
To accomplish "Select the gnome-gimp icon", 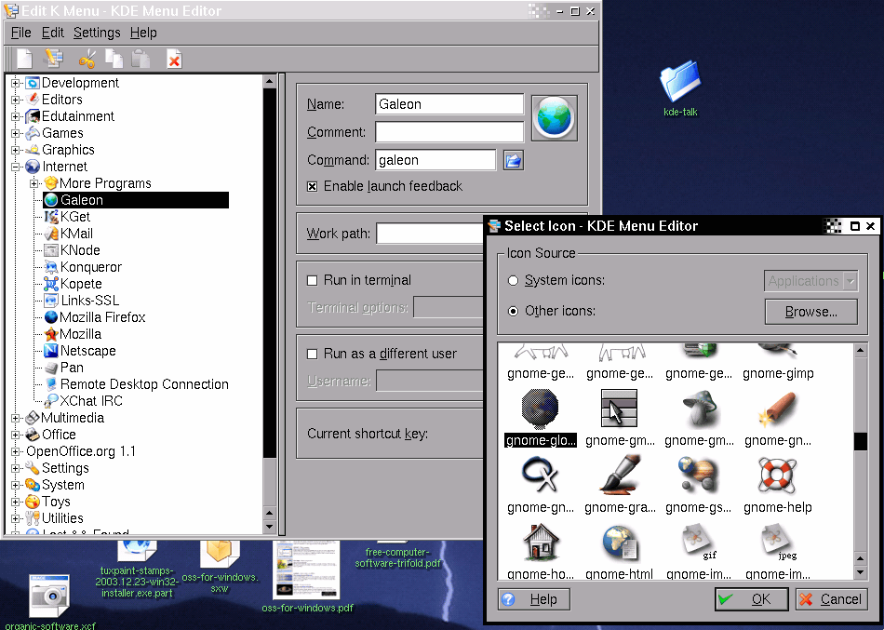I will tap(778, 363).
